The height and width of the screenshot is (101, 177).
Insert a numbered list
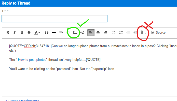(114, 33)
